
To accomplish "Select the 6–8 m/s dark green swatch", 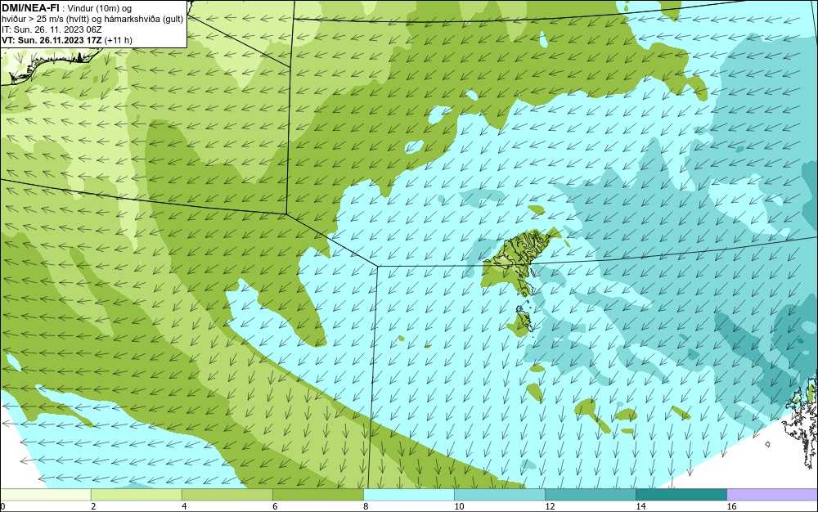I will point(317,494).
